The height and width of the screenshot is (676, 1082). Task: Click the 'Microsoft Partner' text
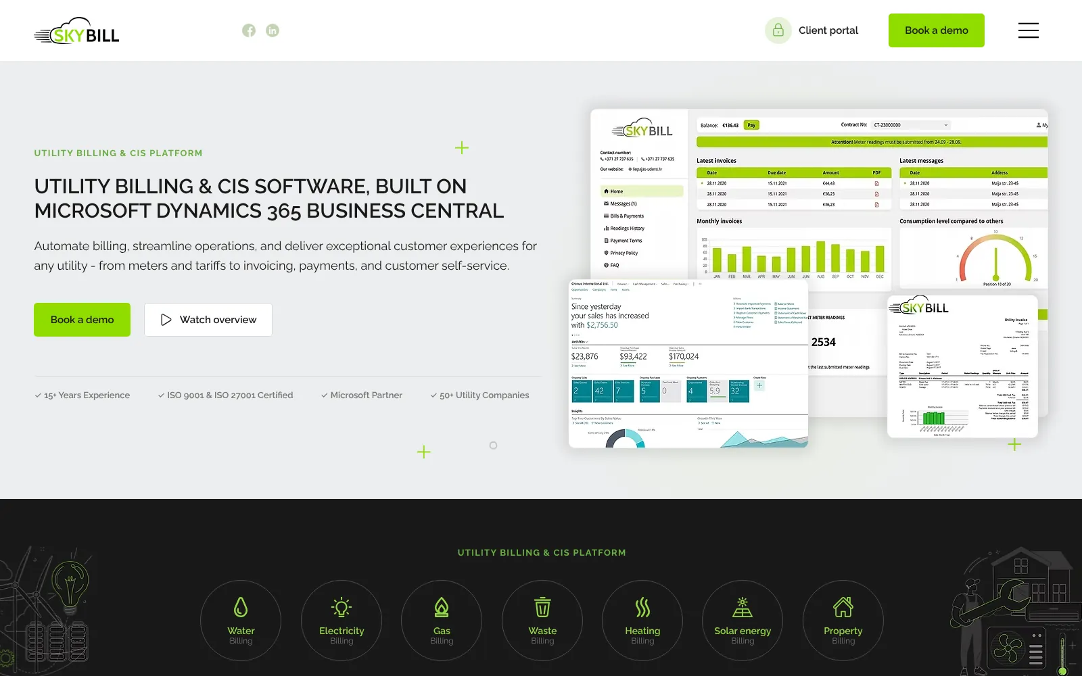(367, 395)
